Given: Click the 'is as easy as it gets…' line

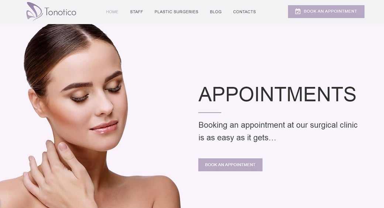Looking at the screenshot, I should (x=237, y=138).
